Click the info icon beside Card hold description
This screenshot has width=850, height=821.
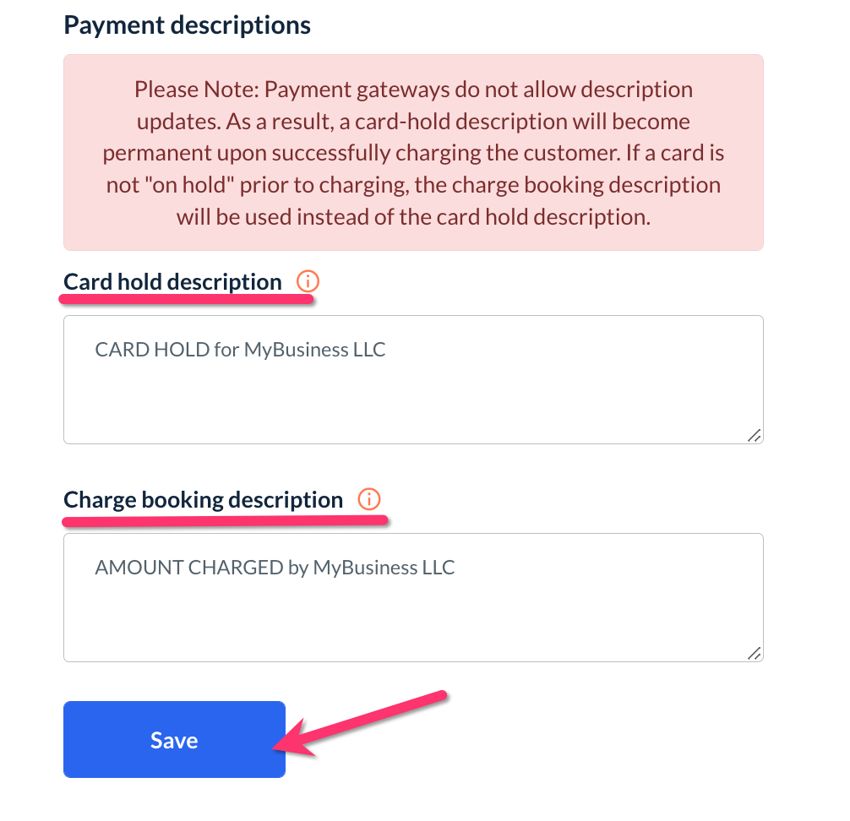pyautogui.click(x=308, y=281)
